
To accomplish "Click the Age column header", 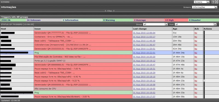I will [x=183, y=29].
